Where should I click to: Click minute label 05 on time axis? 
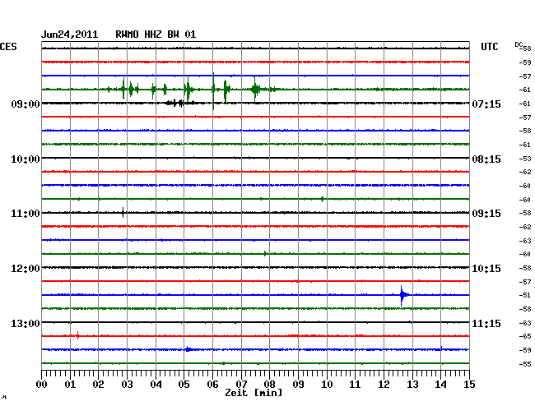(x=184, y=384)
